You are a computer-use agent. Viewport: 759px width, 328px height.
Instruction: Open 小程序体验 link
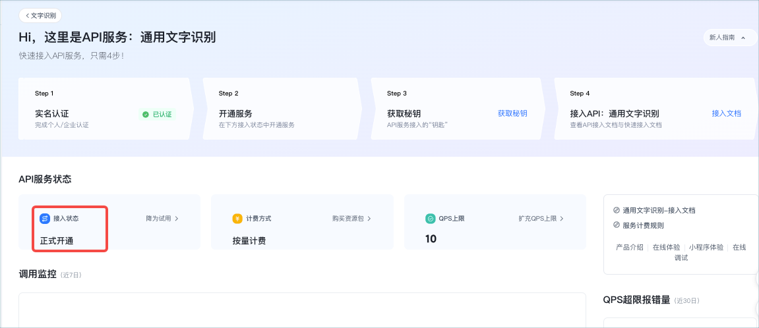tap(706, 247)
